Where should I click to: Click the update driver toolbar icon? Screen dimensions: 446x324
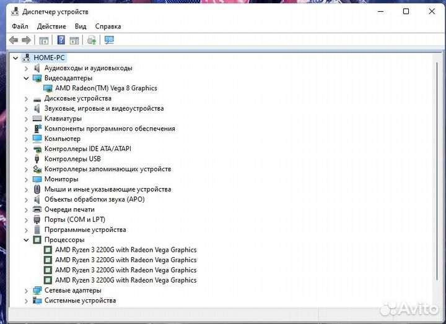[92, 40]
